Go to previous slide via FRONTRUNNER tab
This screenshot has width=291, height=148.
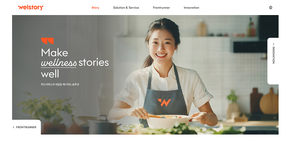click(27, 127)
